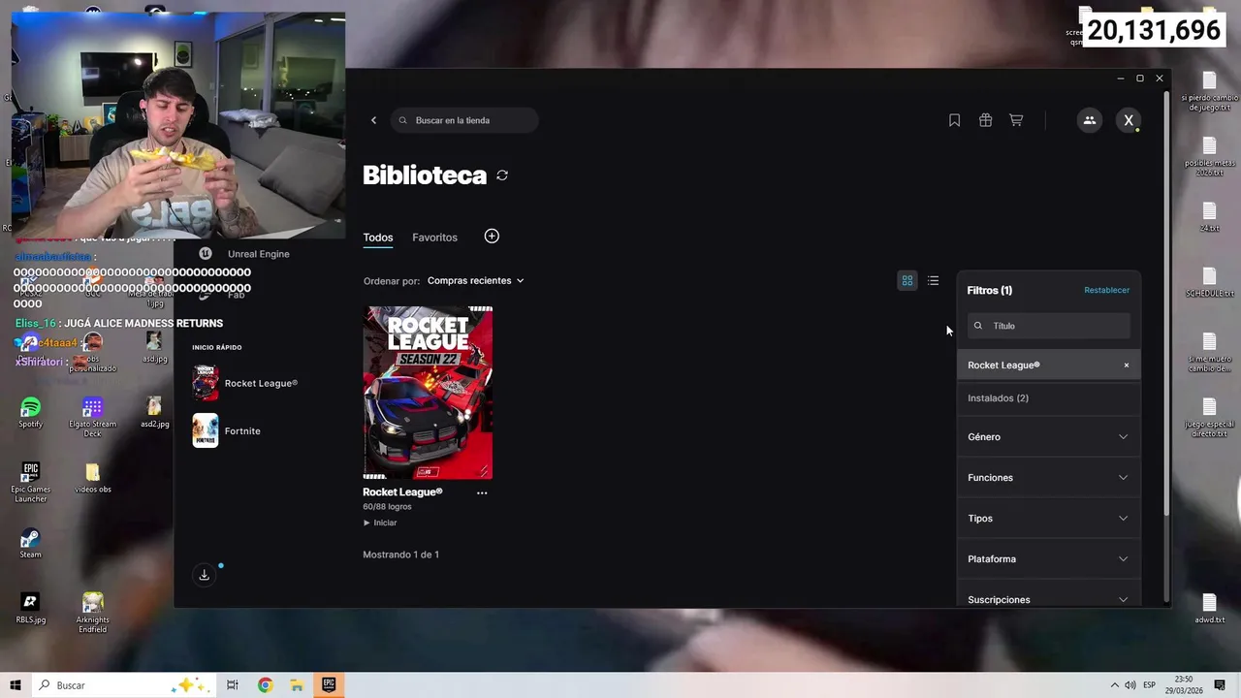Image resolution: width=1241 pixels, height=698 pixels.
Task: Select the 24.txt desktop file
Action: point(1209,217)
